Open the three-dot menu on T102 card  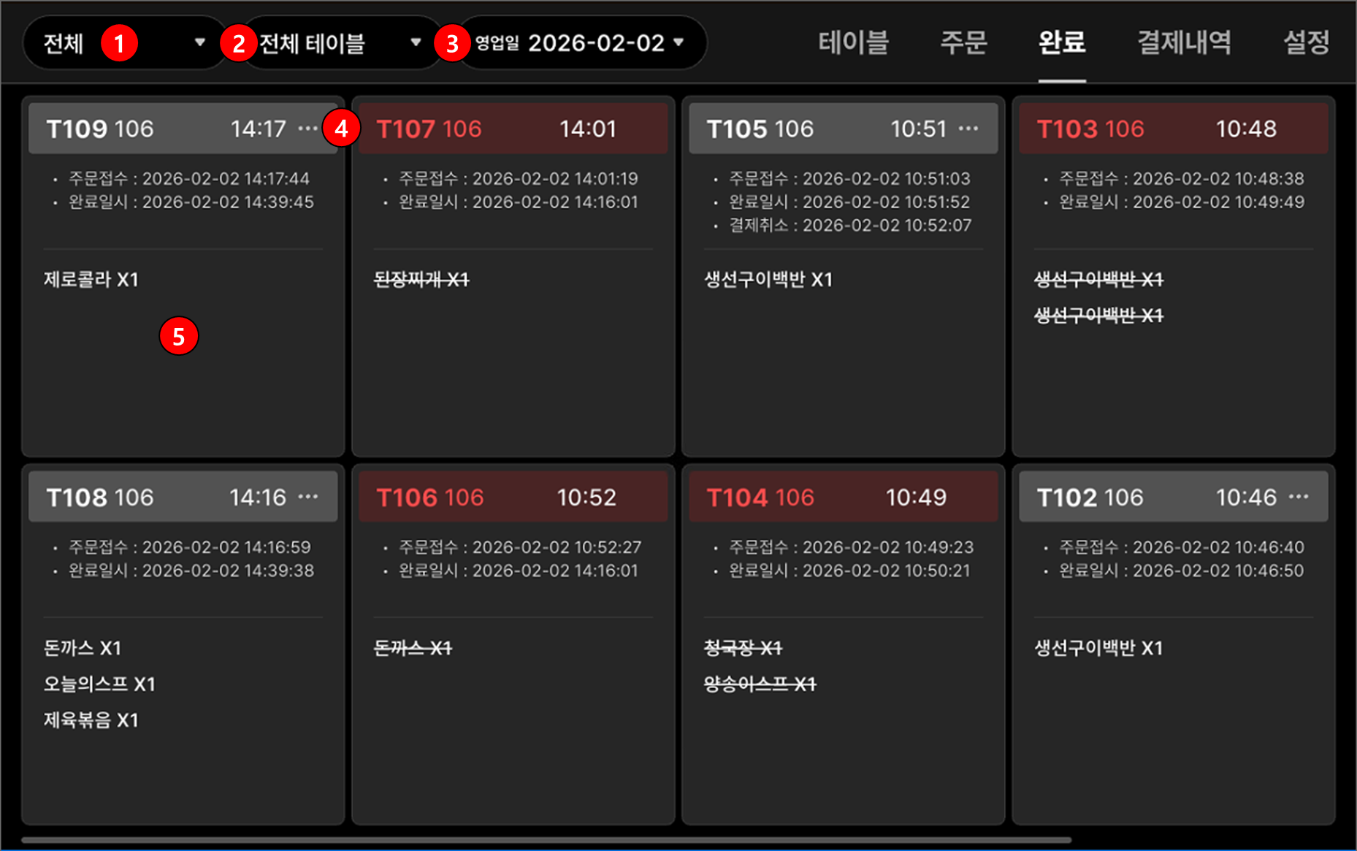click(1299, 497)
